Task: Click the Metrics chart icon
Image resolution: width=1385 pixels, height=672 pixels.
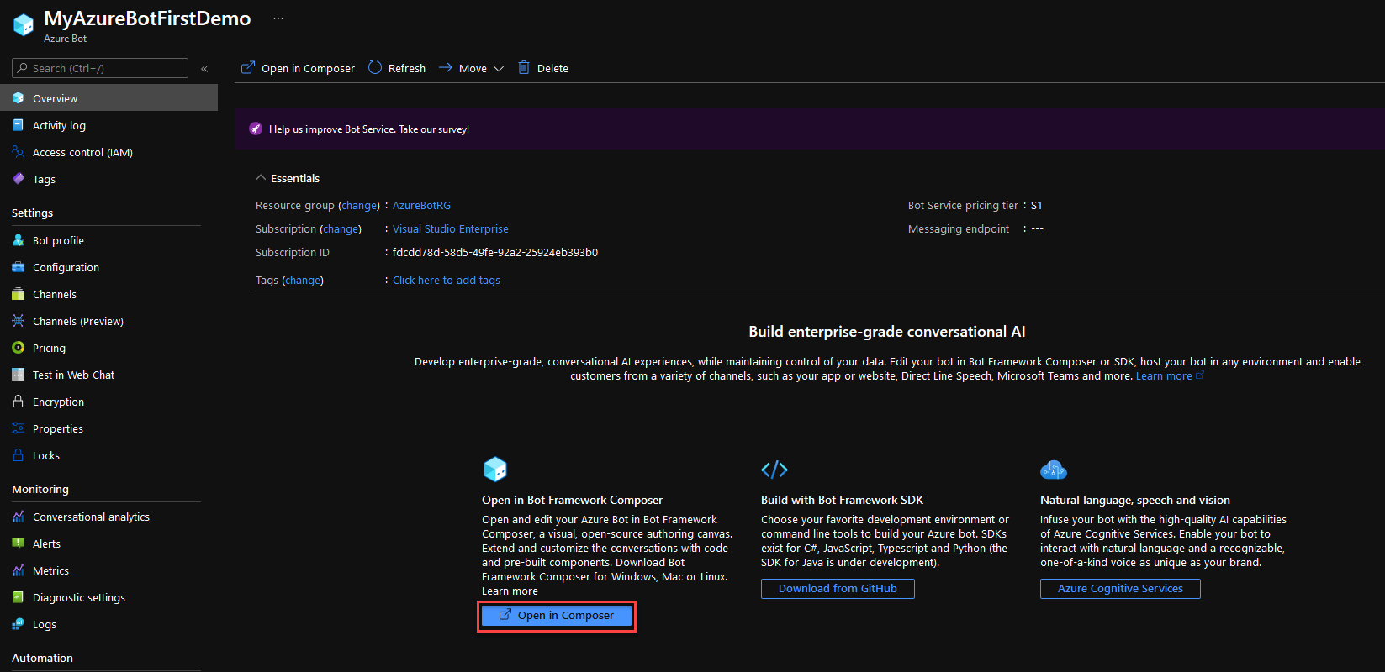Action: point(19,570)
